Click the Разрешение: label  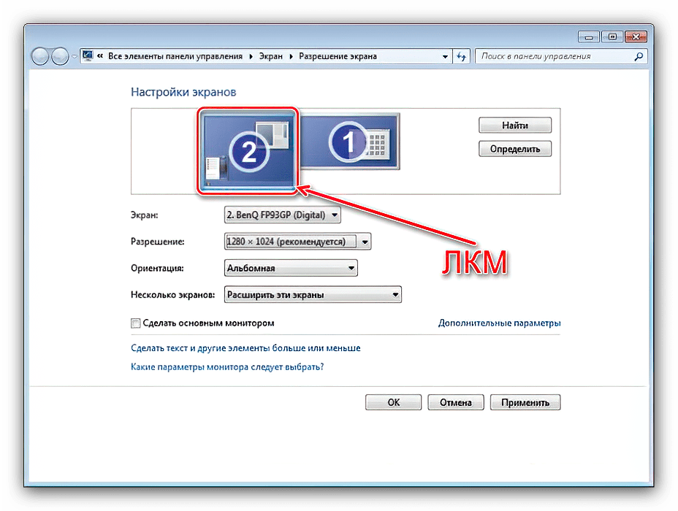(157, 242)
